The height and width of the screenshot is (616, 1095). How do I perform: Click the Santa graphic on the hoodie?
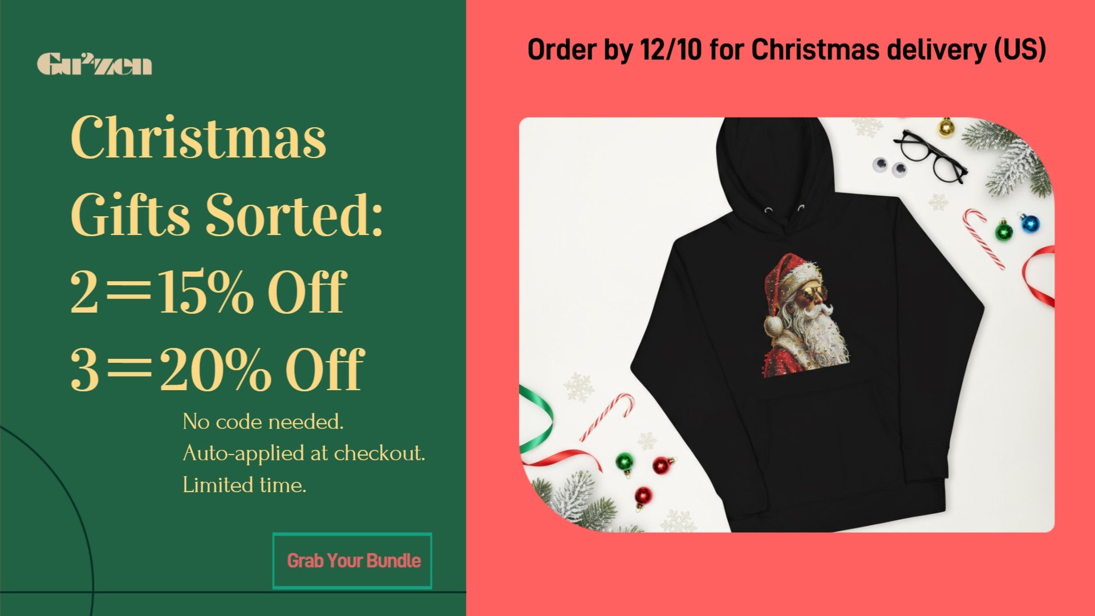[805, 315]
